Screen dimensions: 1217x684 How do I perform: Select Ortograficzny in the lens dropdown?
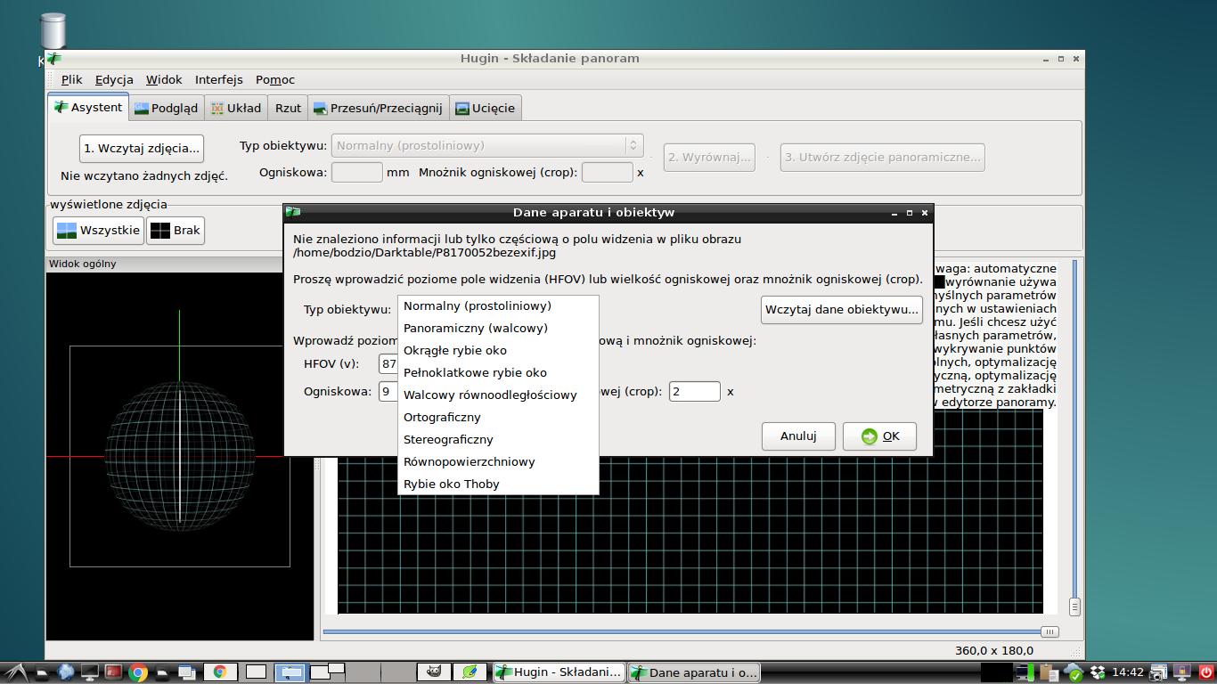point(441,418)
